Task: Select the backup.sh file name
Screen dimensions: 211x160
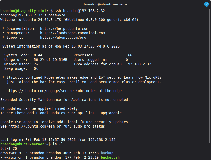Action: point(110,157)
